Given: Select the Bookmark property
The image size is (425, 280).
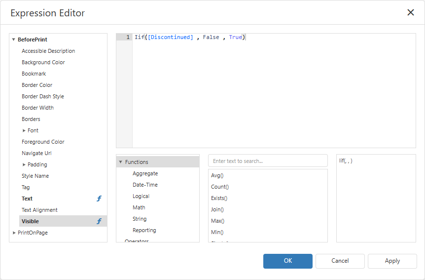Looking at the screenshot, I should pyautogui.click(x=34, y=74).
